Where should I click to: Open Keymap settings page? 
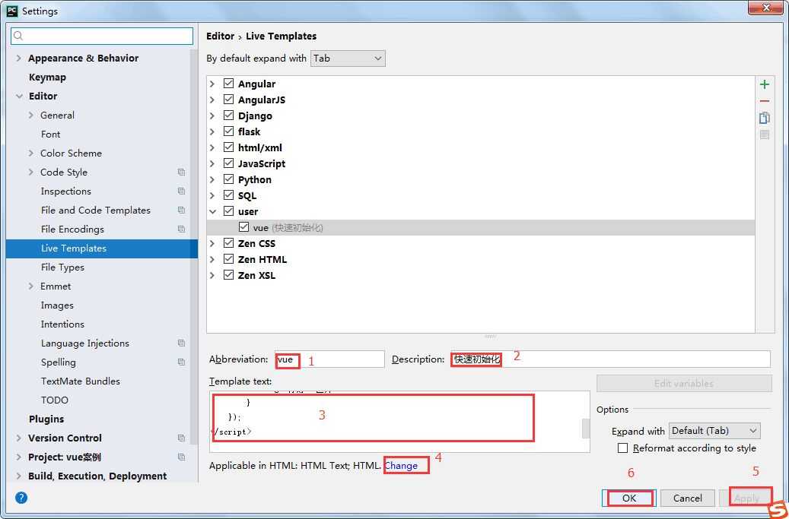click(x=47, y=78)
